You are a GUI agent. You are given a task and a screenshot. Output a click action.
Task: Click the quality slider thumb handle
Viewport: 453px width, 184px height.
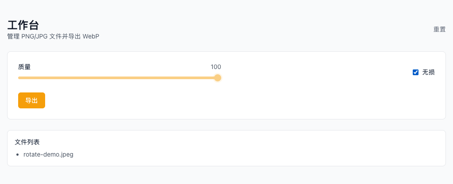coord(218,78)
